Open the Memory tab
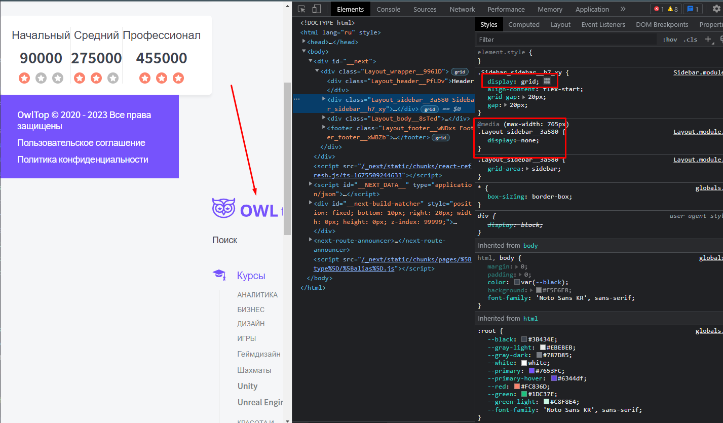This screenshot has width=723, height=423. point(550,9)
